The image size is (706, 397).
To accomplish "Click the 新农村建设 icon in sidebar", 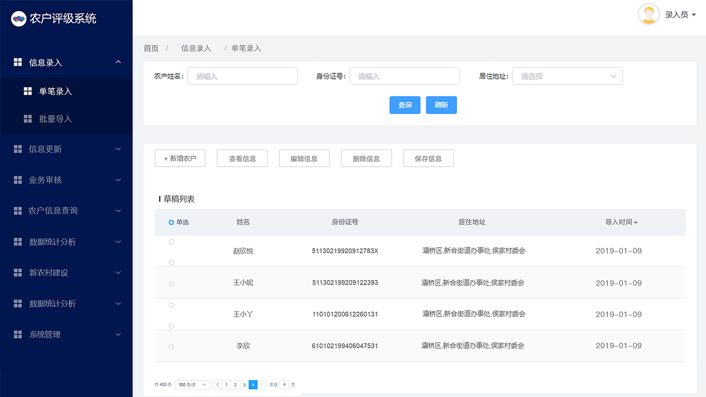I will point(18,272).
